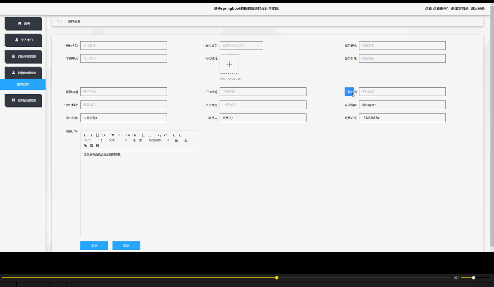The image size is (494, 287).
Task: Click 退出登录 to log out
Action: [477, 8]
